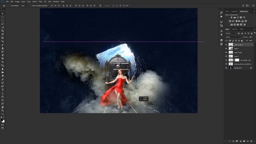Add a Color Balance adjustment
256x144 pixels.
(x=233, y=21)
